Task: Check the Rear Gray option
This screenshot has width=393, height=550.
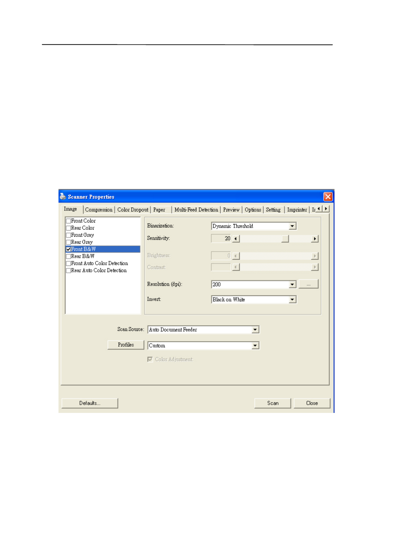Action: pyautogui.click(x=68, y=242)
